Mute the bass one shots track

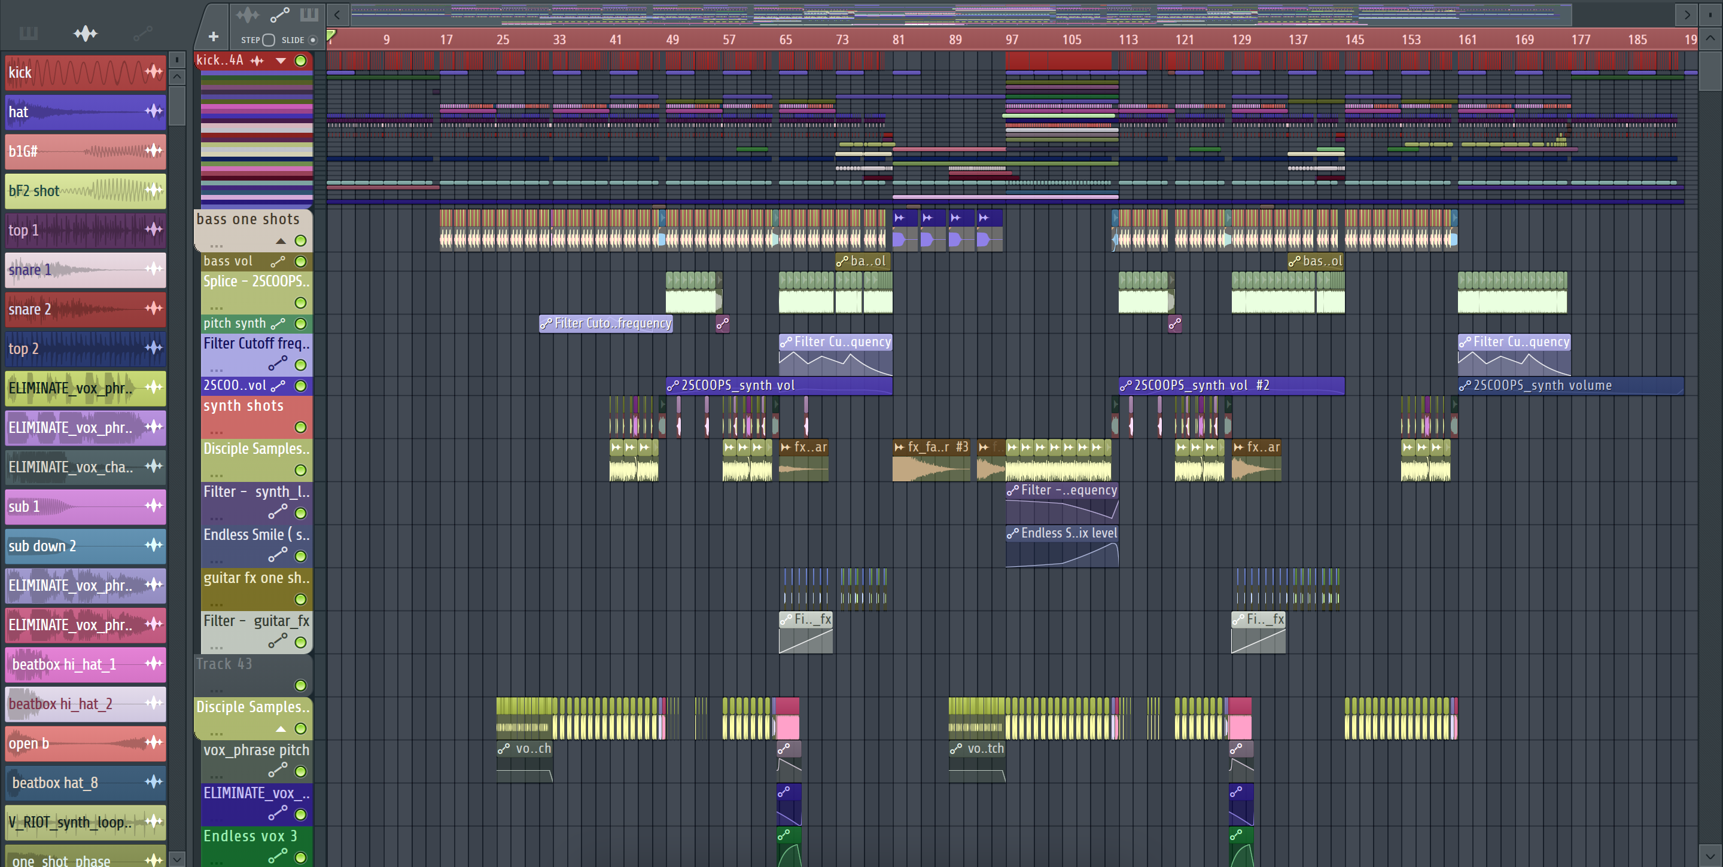(301, 240)
